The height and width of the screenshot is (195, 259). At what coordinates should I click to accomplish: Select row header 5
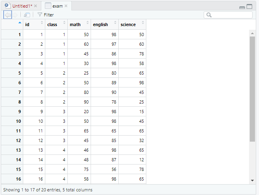coord(12,73)
